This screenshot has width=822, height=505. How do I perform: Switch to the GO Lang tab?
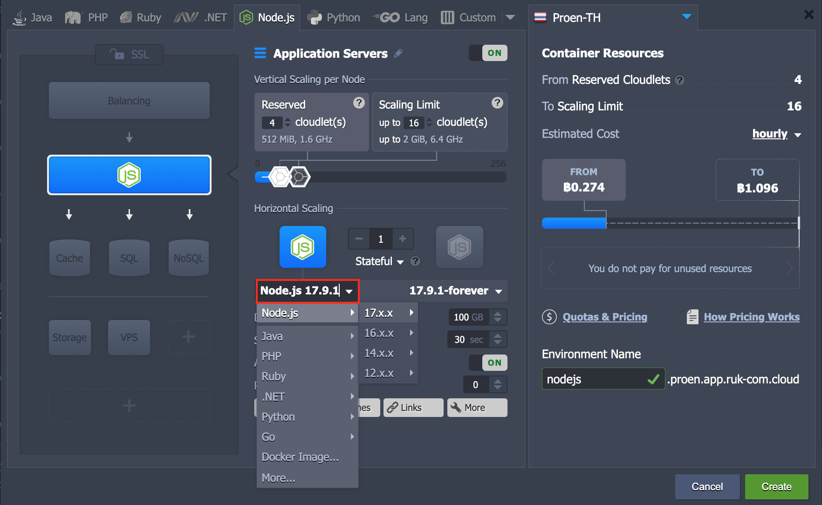[x=400, y=18]
